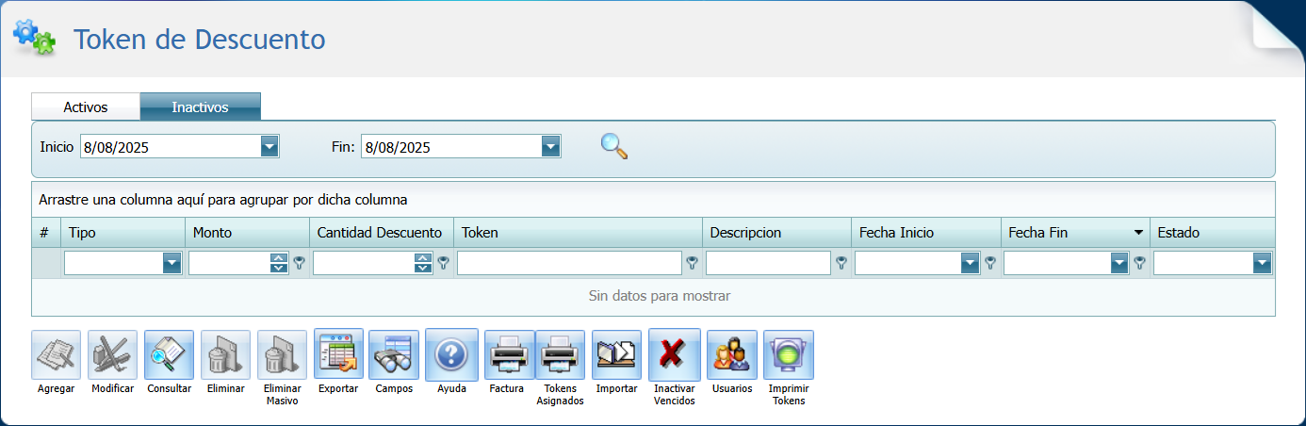Sort by the Tipo column header
This screenshot has height=426, width=1306.
(123, 233)
